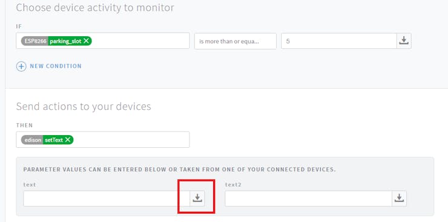Click empty space in the THEN action field

tap(131, 140)
